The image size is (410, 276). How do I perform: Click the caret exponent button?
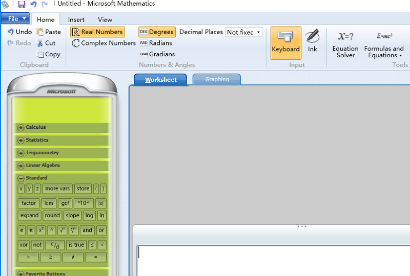52,231
